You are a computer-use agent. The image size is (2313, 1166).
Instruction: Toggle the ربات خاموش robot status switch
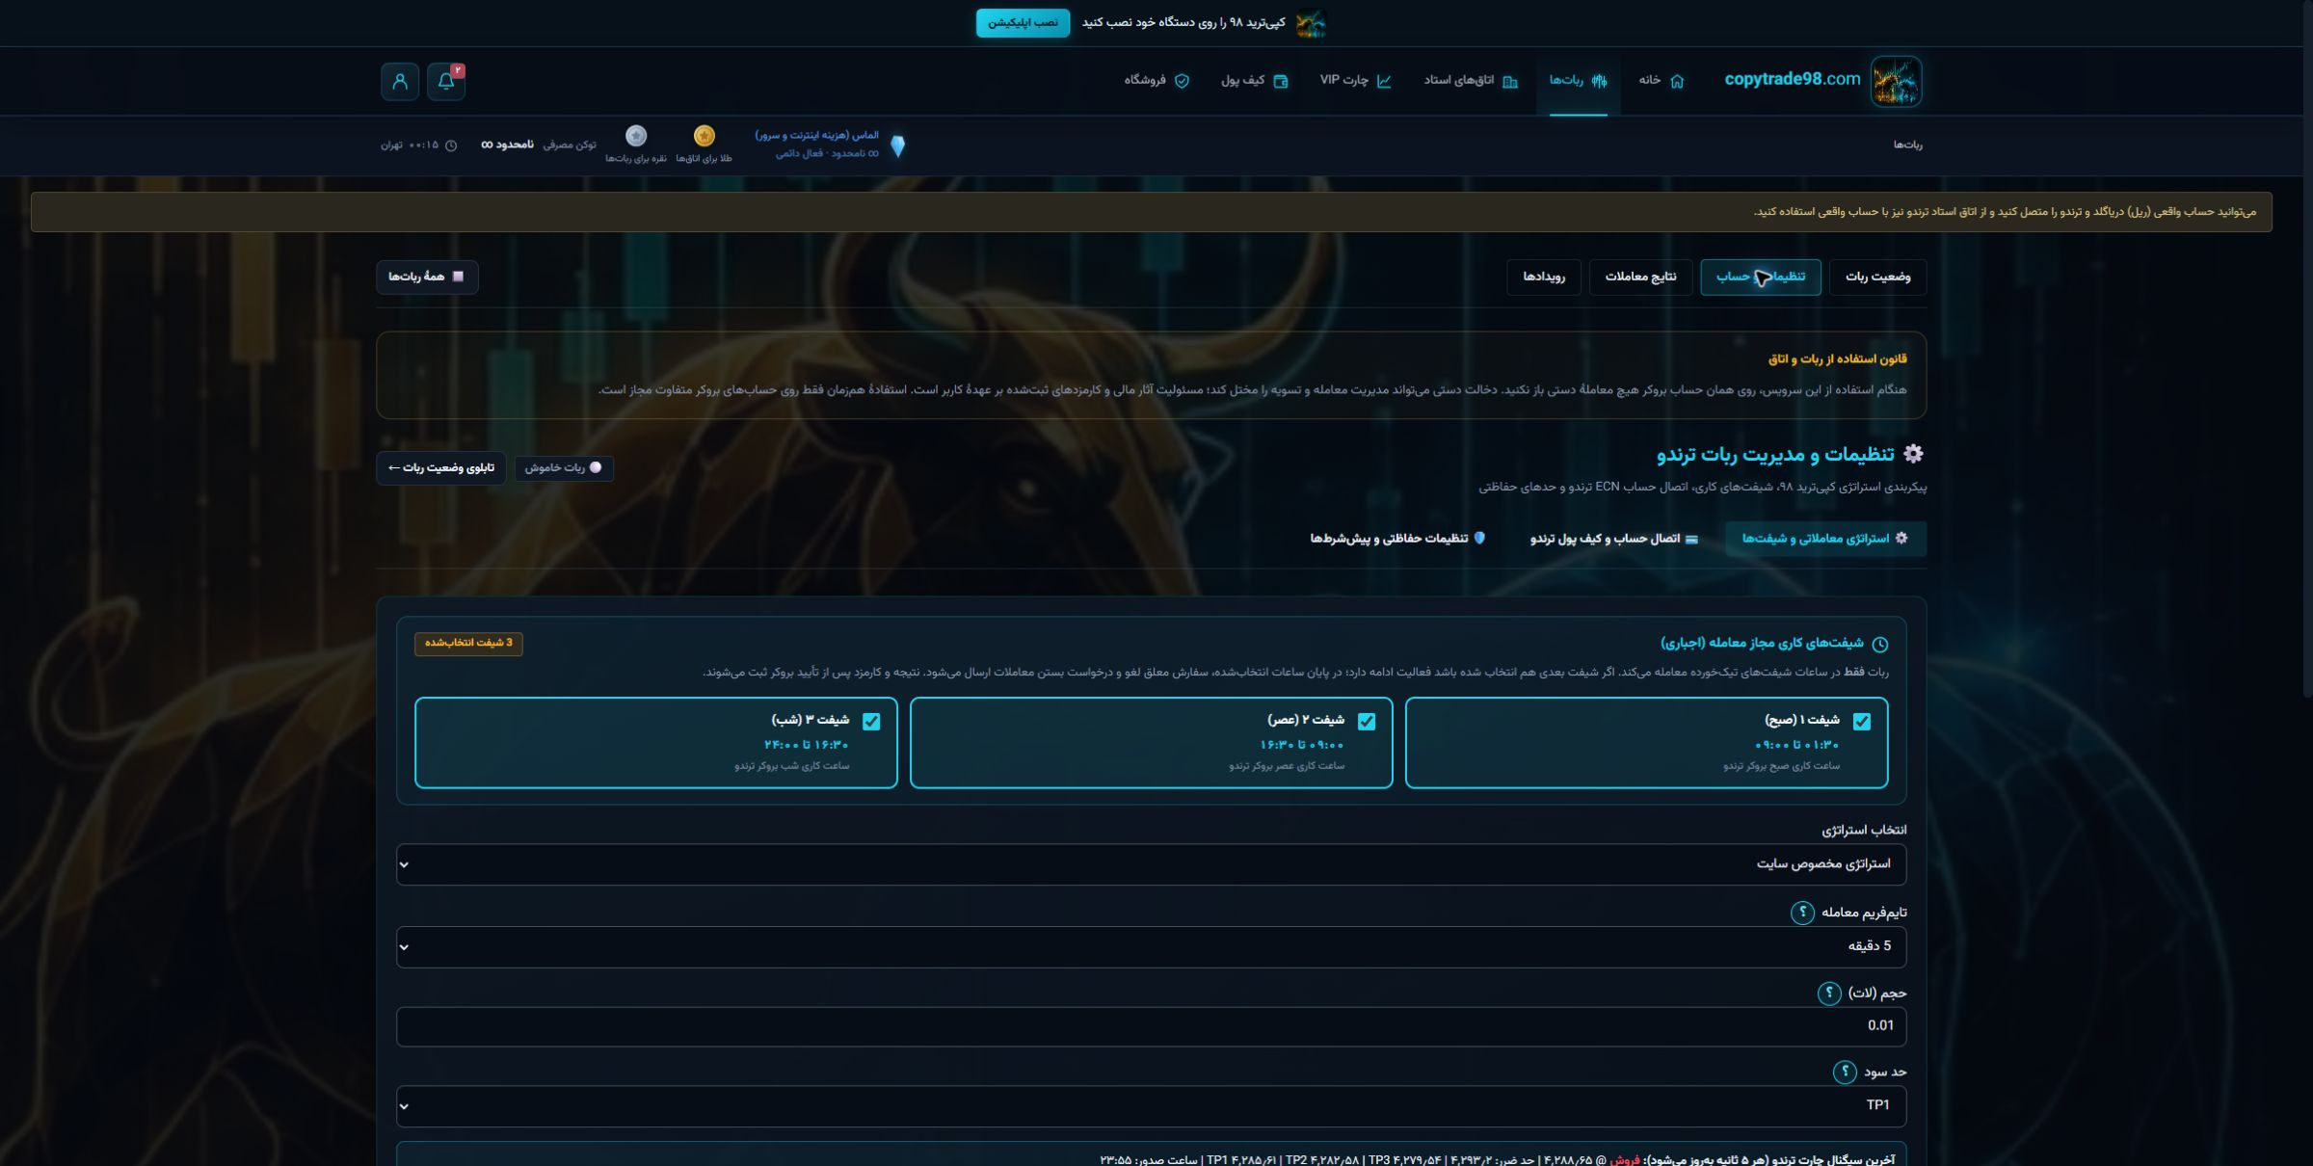click(564, 468)
